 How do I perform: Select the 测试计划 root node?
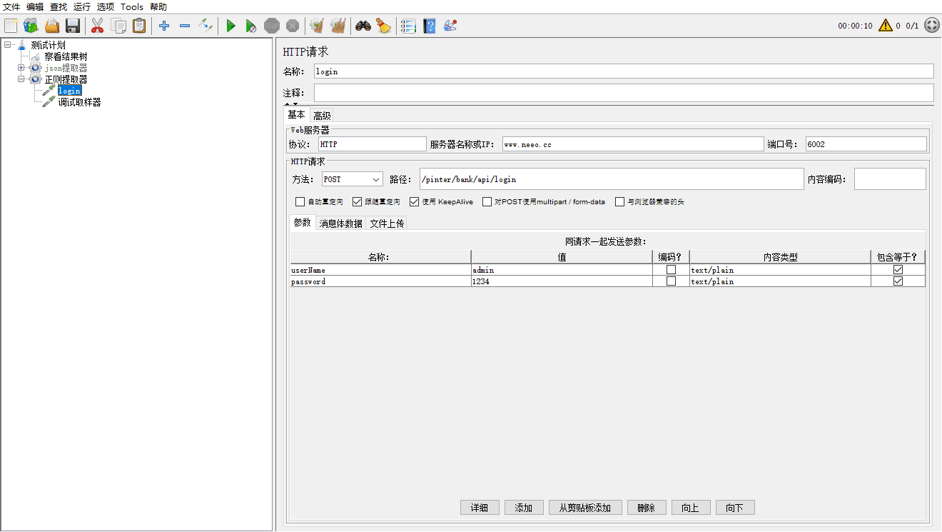click(x=48, y=45)
